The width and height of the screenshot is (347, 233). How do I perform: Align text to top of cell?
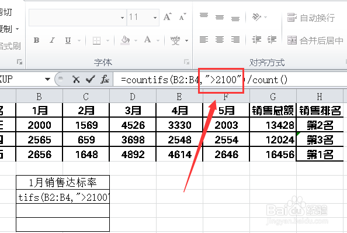click(204, 16)
